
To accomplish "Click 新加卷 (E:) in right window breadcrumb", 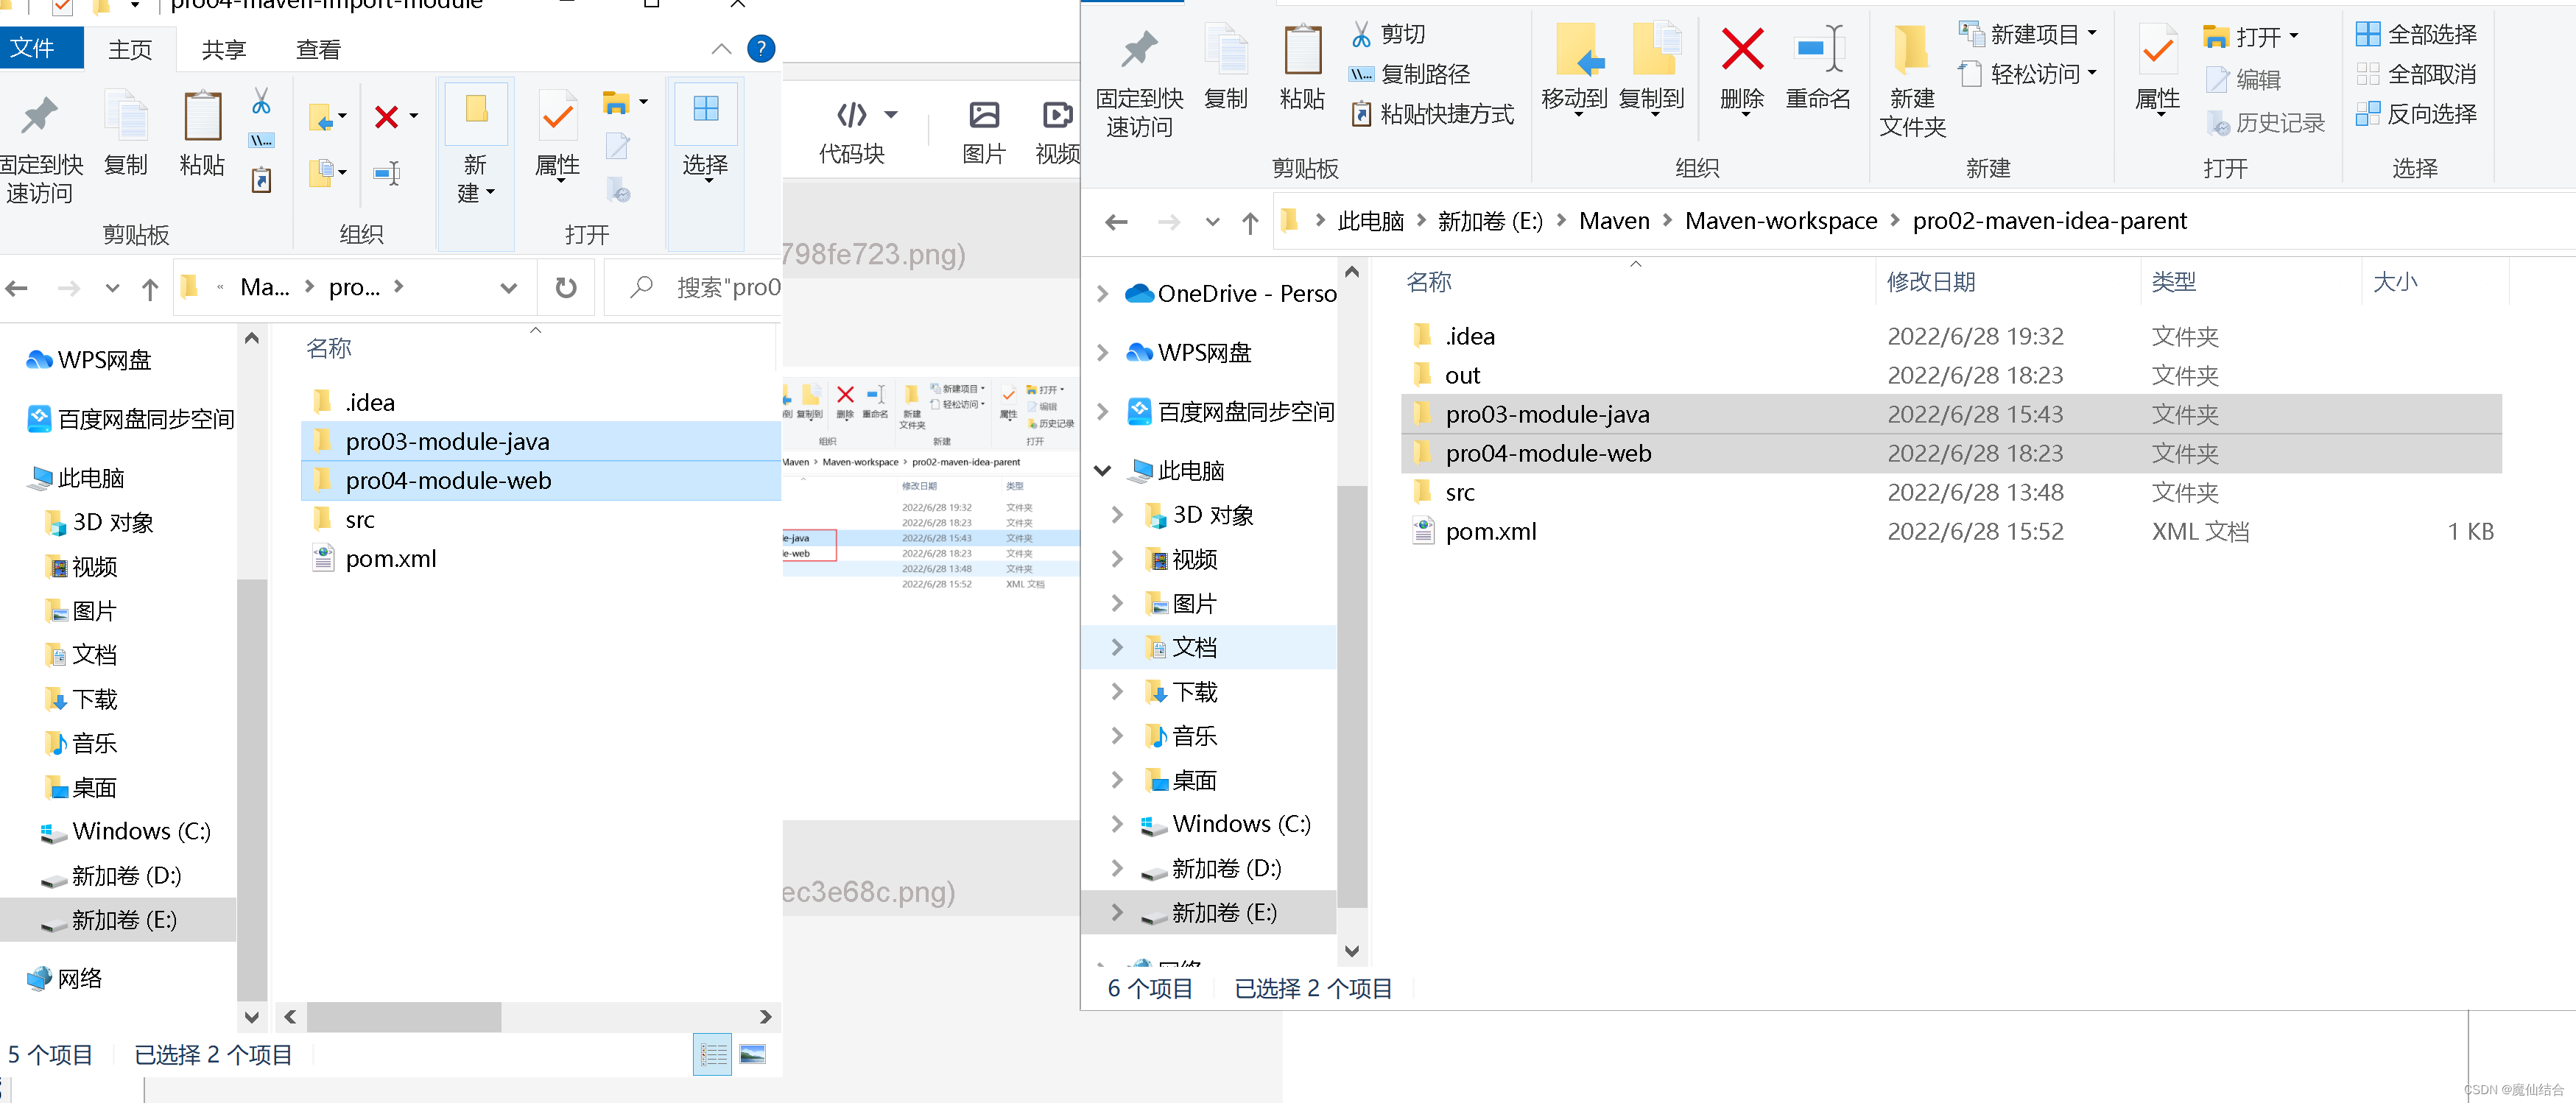I will coord(1489,221).
